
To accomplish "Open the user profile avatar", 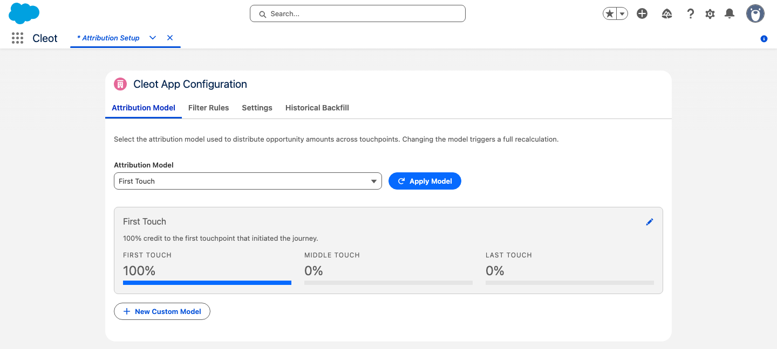I will coord(755,14).
